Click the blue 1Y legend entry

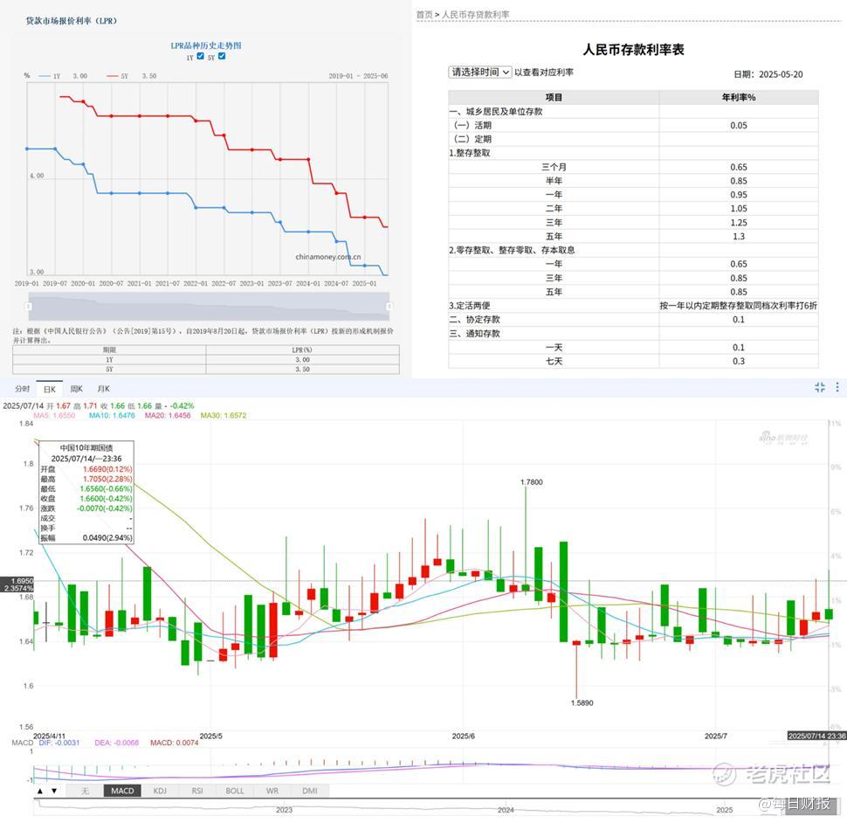click(x=50, y=76)
